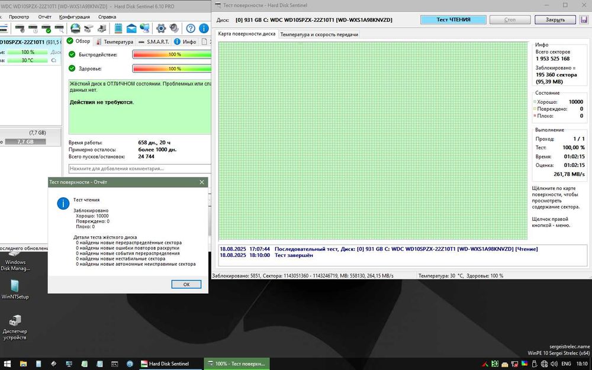The width and height of the screenshot is (592, 370).
Task: Click the network globe tray icon
Action: tap(545, 364)
